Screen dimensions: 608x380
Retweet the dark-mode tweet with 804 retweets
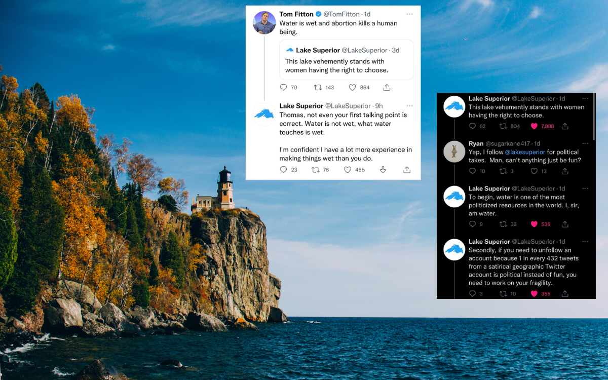tap(504, 126)
